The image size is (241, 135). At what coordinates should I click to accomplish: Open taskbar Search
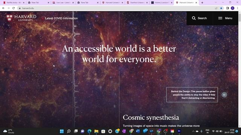(x=69, y=131)
